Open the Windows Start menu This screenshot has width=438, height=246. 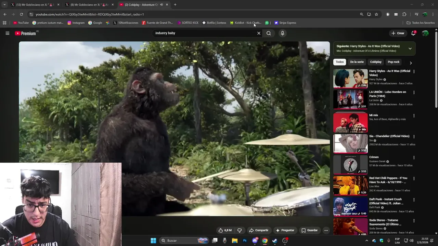pos(153,241)
